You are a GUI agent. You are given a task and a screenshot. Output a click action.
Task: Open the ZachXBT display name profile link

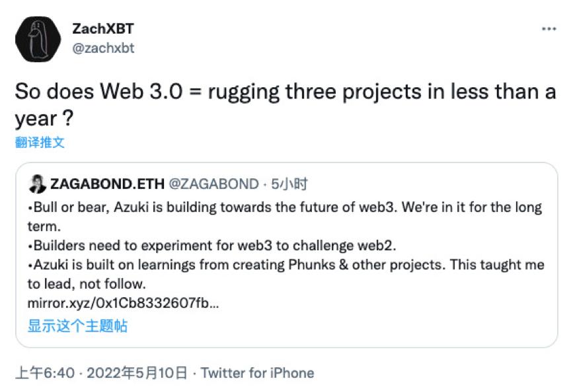click(x=103, y=29)
